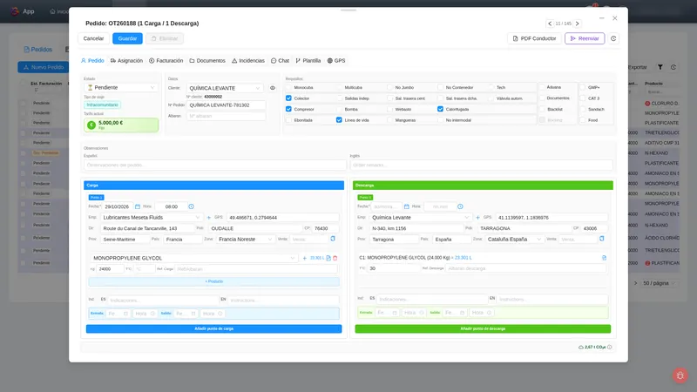This screenshot has height=392, width=697.
Task: Click the CO2 info icon at bottom right
Action: click(x=609, y=347)
